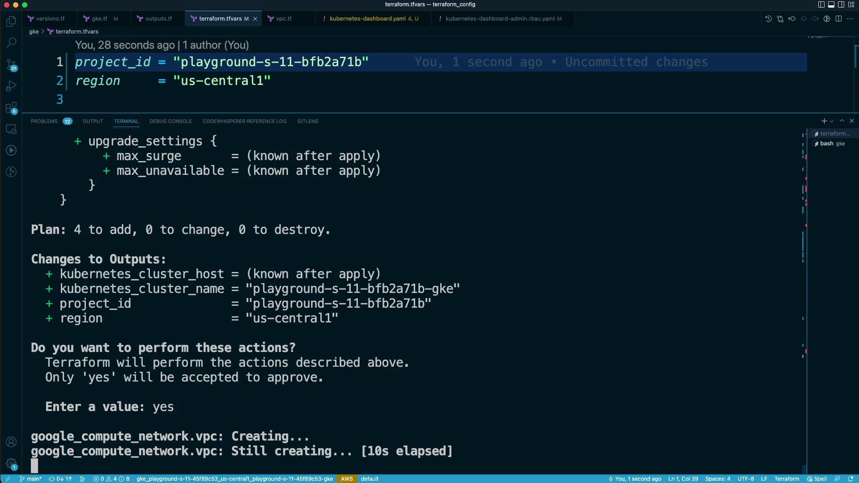859x483 pixels.
Task: Open the vpc.tf editor tab
Action: (283, 19)
